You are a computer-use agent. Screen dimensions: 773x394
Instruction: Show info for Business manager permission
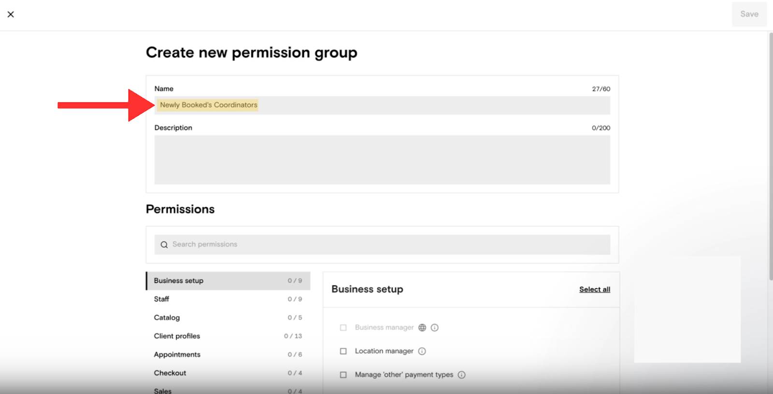point(435,328)
